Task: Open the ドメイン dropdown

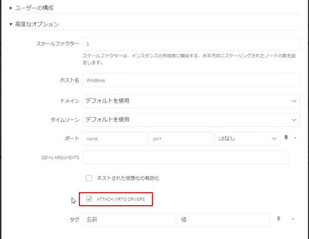Action: tap(191, 101)
